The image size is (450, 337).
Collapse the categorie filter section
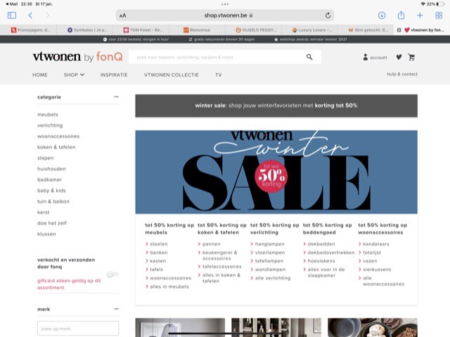click(x=116, y=96)
